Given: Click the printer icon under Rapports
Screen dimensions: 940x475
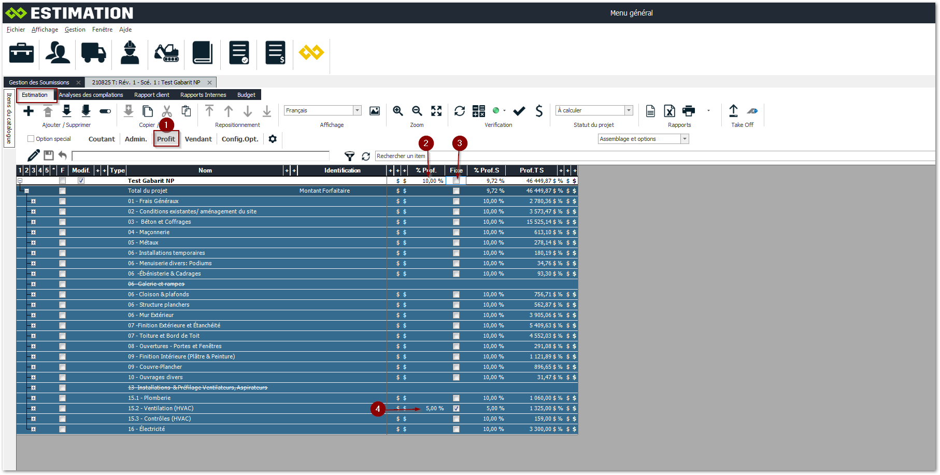Looking at the screenshot, I should (689, 111).
